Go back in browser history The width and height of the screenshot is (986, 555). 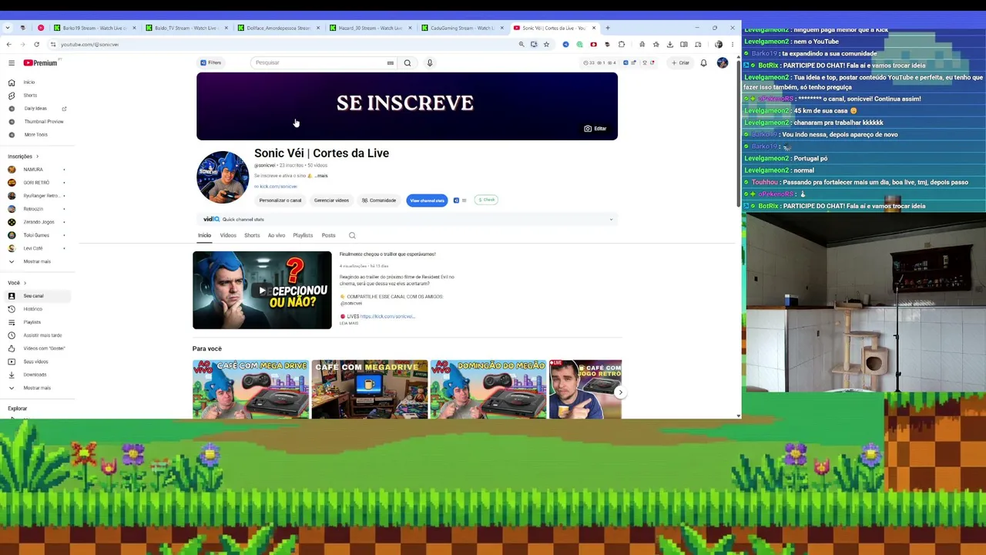tap(8, 45)
